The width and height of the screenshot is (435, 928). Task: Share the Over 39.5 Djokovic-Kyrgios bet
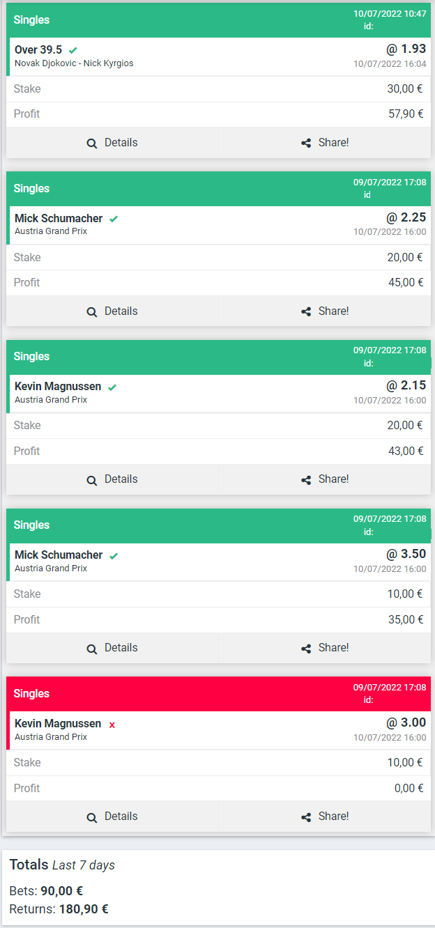tap(325, 143)
